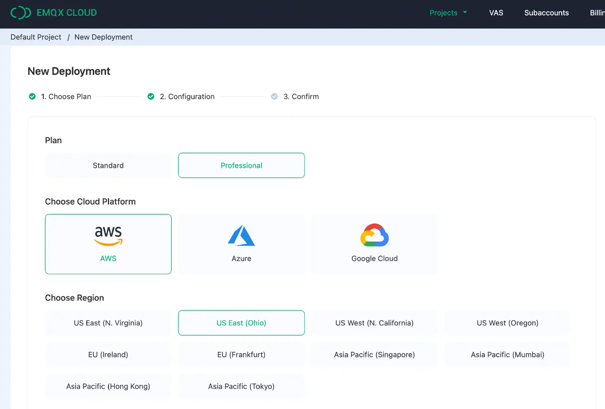This screenshot has width=605, height=409.
Task: Navigate to the Subaccounts section
Action: (546, 13)
